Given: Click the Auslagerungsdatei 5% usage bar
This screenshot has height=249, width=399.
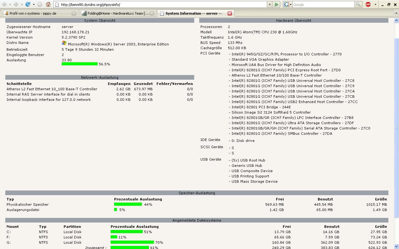Looking at the screenshot, I should click(x=115, y=209).
